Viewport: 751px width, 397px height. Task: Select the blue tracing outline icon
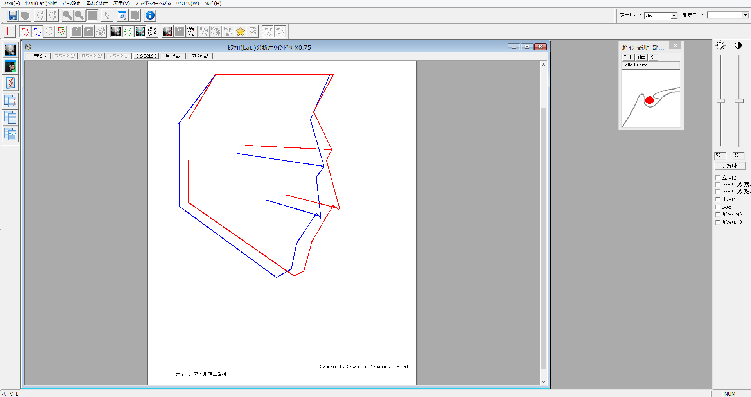coord(38,31)
